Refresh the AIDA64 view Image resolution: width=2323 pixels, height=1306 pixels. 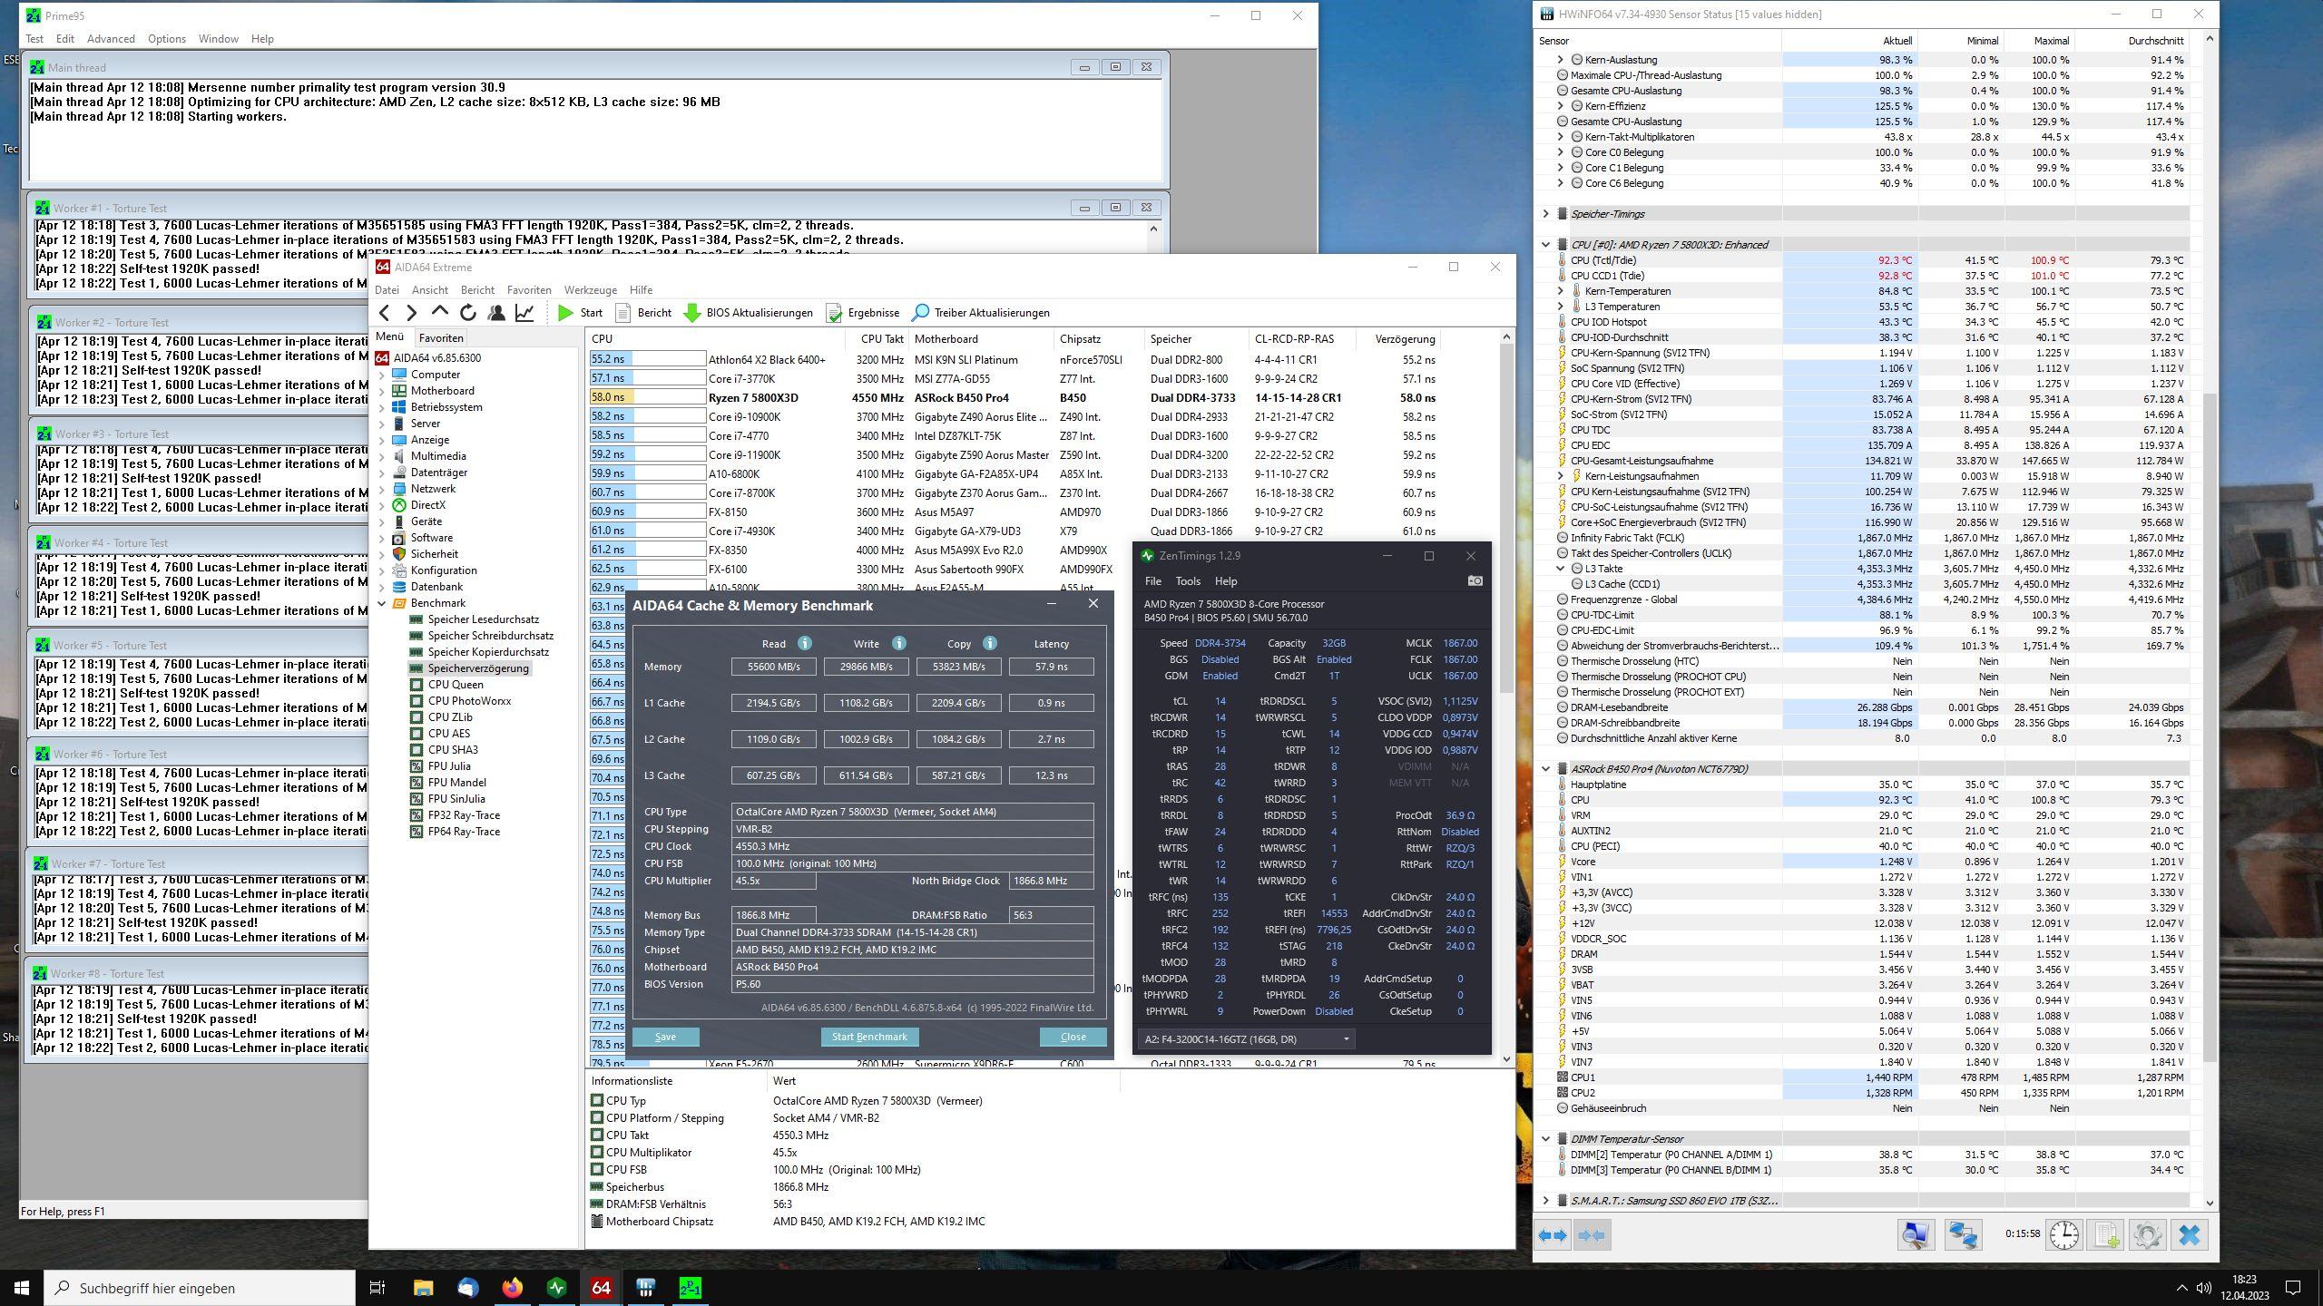point(468,313)
